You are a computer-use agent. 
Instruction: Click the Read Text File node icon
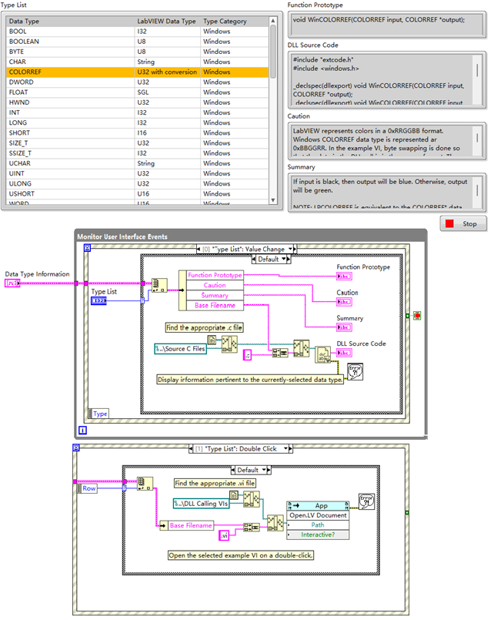322,355
